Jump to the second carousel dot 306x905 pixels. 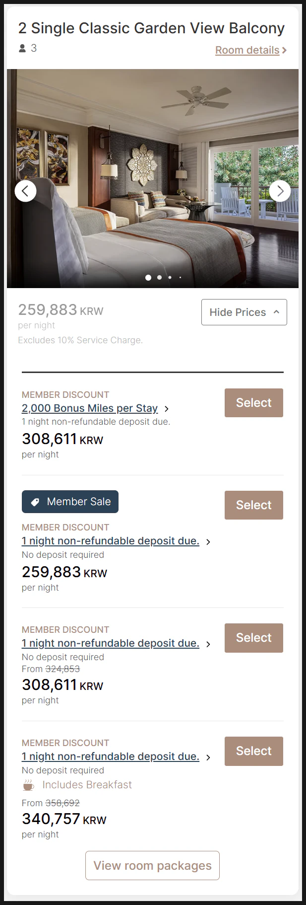[159, 278]
